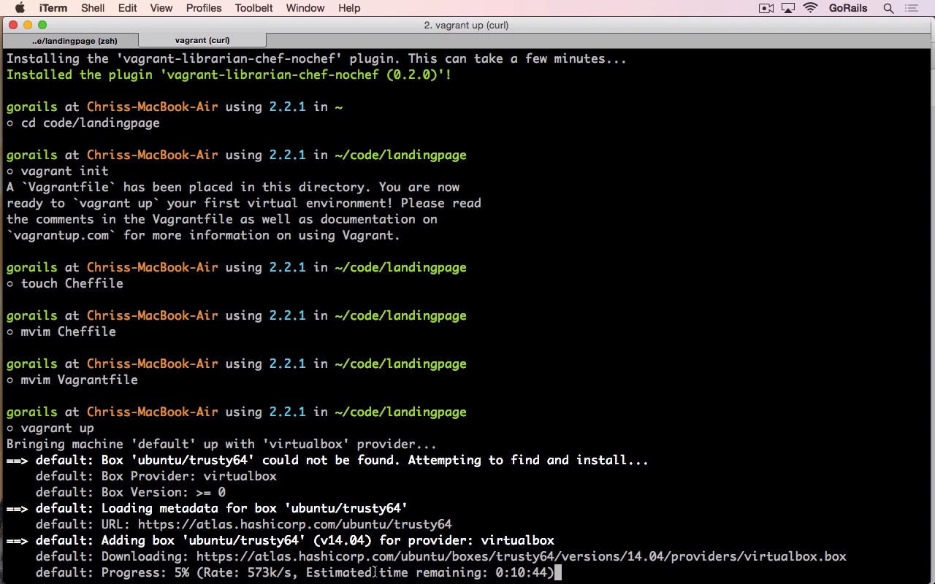This screenshot has width=935, height=584.
Task: Click the 'Loading metadata for box' line
Action: pyautogui.click(x=207, y=508)
